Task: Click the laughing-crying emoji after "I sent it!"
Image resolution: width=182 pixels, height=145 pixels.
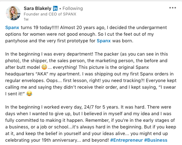Action: pyautogui.click(x=29, y=93)
